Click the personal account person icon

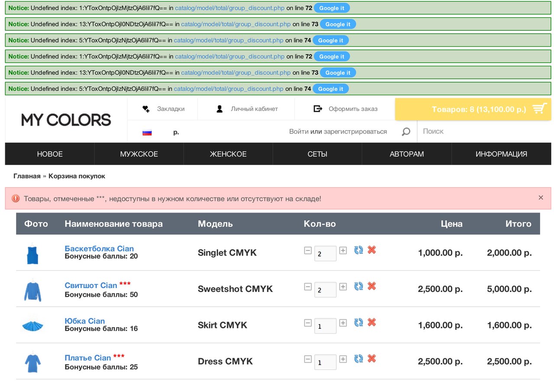219,109
